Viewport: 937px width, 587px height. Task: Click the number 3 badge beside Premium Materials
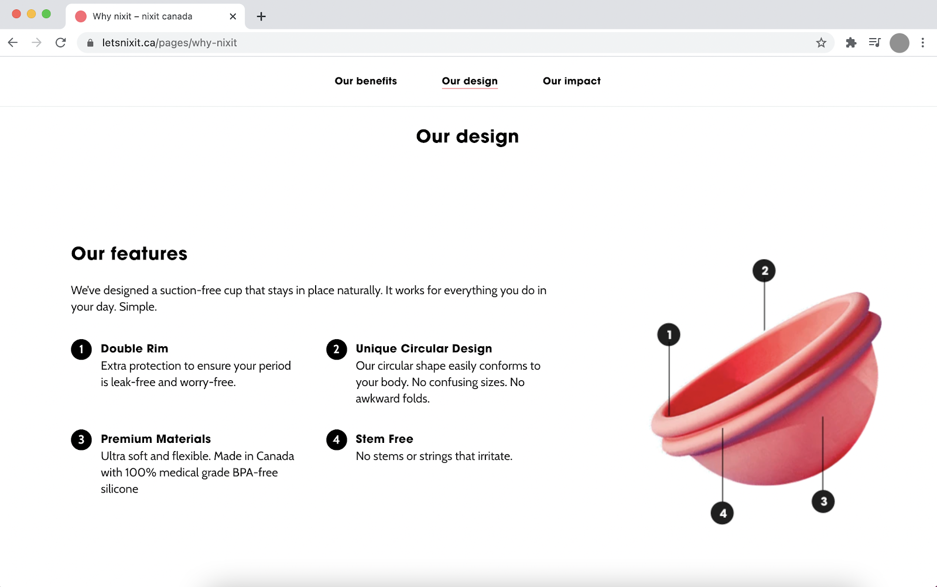pyautogui.click(x=81, y=440)
